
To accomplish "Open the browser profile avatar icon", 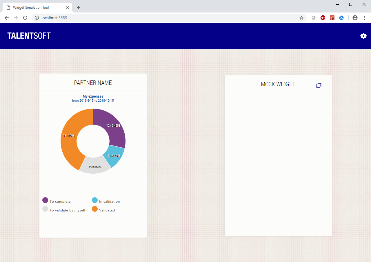I will pos(355,18).
